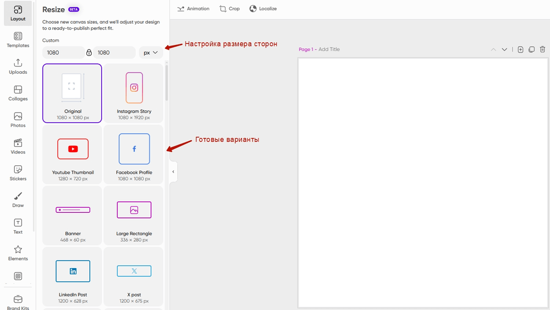Pick the Youtube Thumbnail preset

[x=72, y=154]
